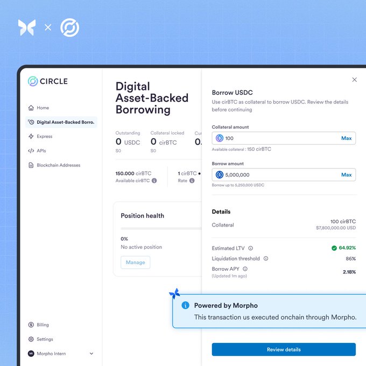Click the Billing dollar icon
The height and width of the screenshot is (366, 366).
[x=31, y=325]
